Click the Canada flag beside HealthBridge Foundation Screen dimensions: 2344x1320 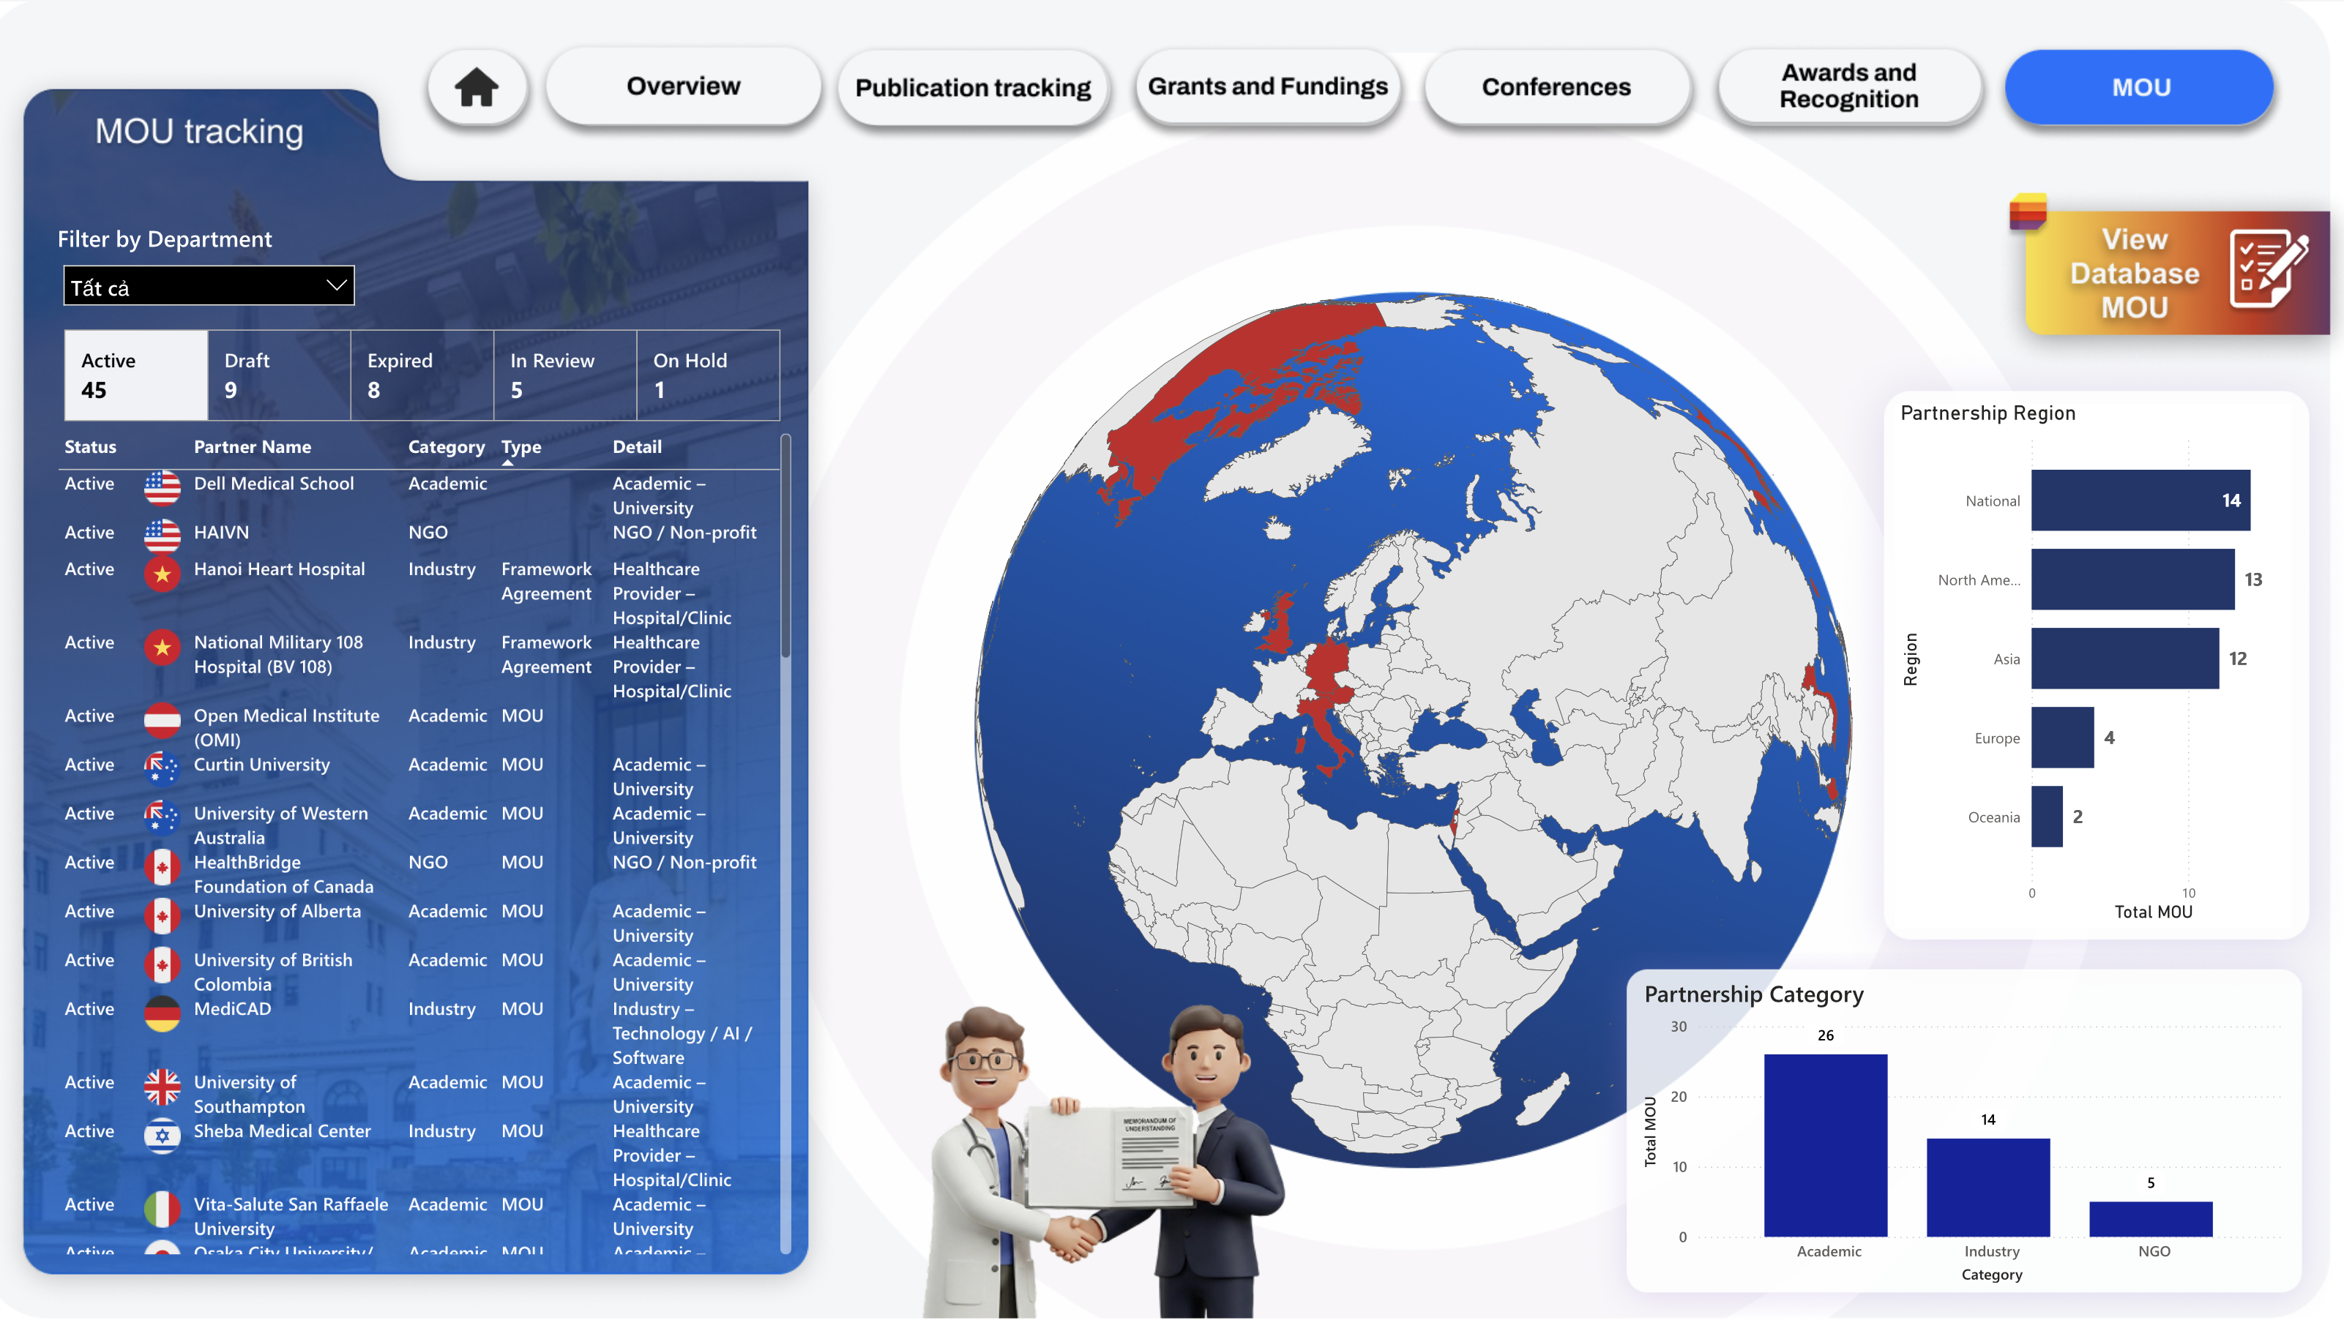point(162,867)
